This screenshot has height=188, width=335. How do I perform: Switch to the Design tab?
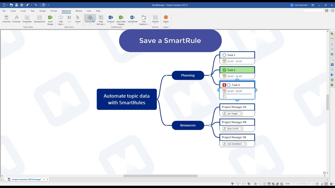(42, 11)
